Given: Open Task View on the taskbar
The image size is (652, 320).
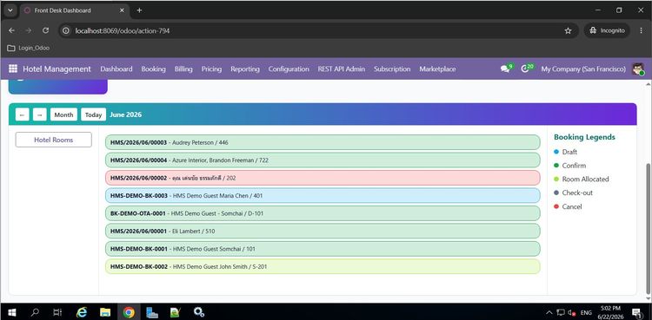Looking at the screenshot, I should click(x=57, y=312).
